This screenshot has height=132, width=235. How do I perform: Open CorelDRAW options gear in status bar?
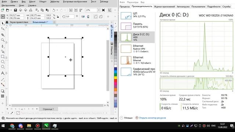(3, 118)
